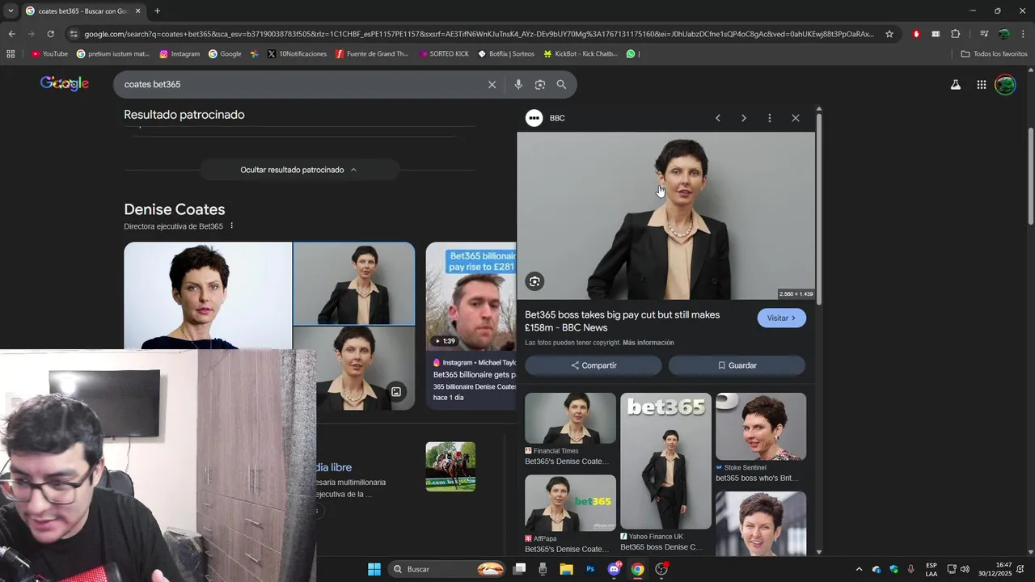
Task: Reload the page
Action: click(x=50, y=34)
